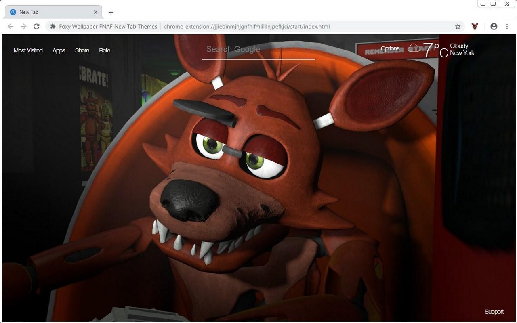Click the browser back arrow
This screenshot has height=323, width=517.
click(x=11, y=27)
